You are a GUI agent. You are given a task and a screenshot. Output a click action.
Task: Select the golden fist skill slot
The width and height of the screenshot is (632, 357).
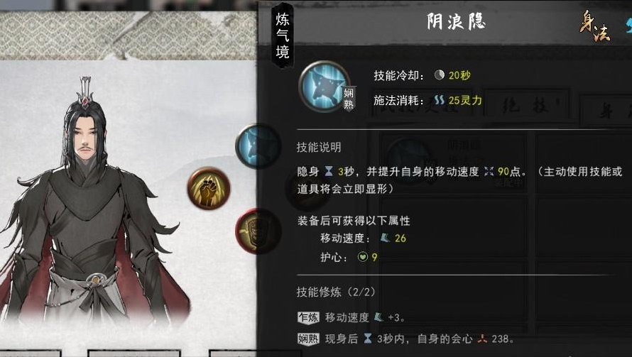click(x=208, y=188)
